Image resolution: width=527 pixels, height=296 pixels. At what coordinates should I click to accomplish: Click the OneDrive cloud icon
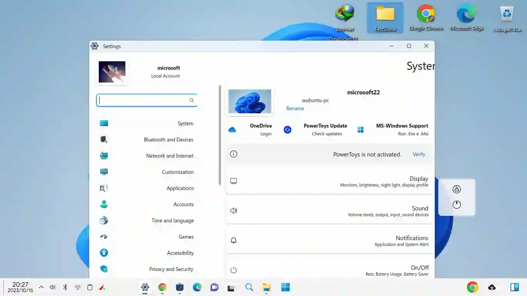coord(232,130)
